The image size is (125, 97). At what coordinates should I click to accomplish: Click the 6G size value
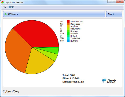(x=61, y=26)
